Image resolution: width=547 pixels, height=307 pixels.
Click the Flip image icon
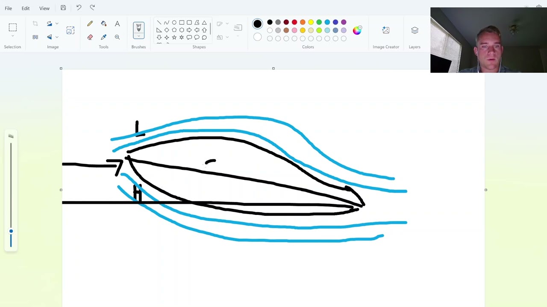[x=49, y=37]
